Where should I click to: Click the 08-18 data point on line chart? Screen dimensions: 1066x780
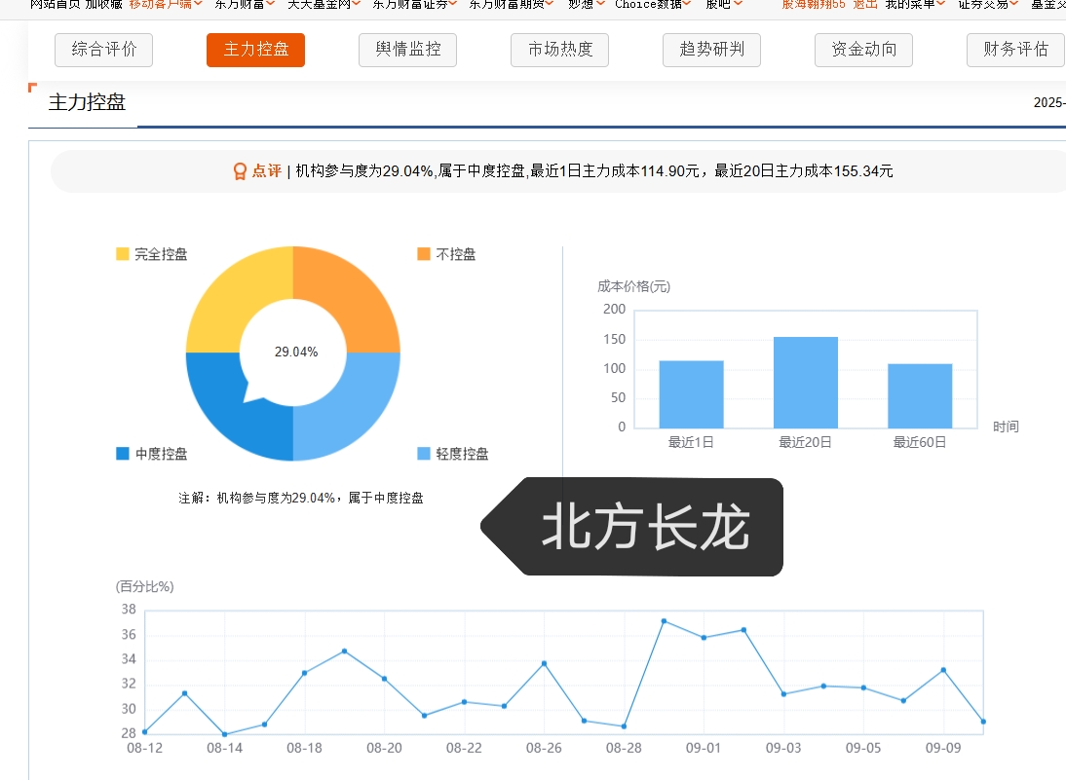click(x=305, y=673)
